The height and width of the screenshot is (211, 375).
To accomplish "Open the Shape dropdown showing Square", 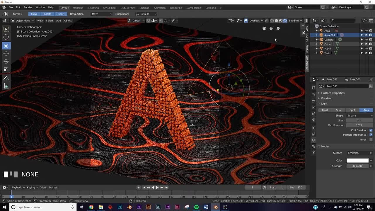I will click(x=359, y=115).
